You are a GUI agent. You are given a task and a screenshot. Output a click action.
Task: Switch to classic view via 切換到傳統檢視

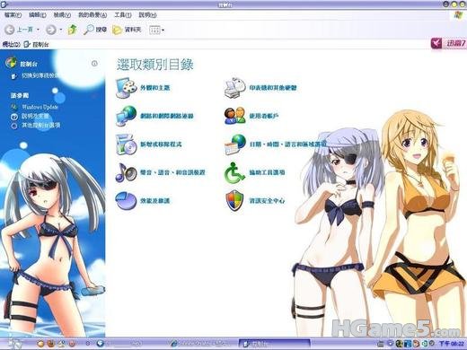[x=40, y=75]
